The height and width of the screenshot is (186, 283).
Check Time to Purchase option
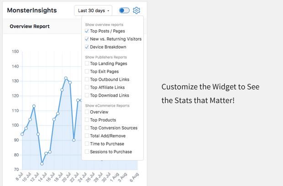point(87,144)
